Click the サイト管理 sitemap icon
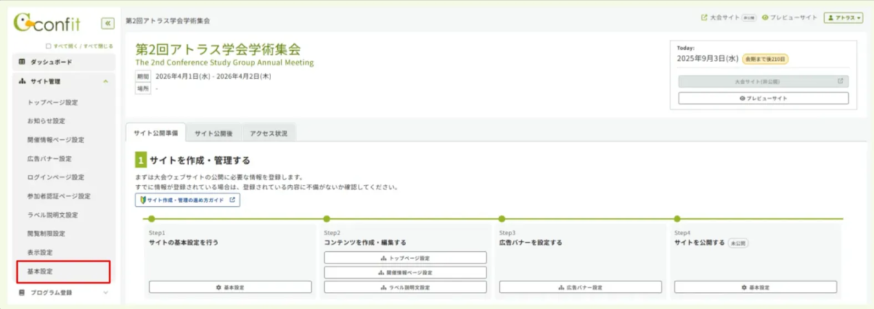Image resolution: width=874 pixels, height=309 pixels. tap(22, 81)
